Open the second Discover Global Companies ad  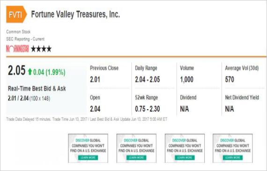pyautogui.click(x=136, y=148)
